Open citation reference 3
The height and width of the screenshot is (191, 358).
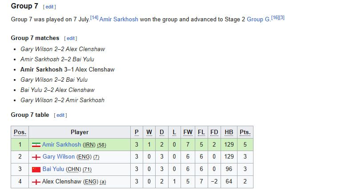282,17
